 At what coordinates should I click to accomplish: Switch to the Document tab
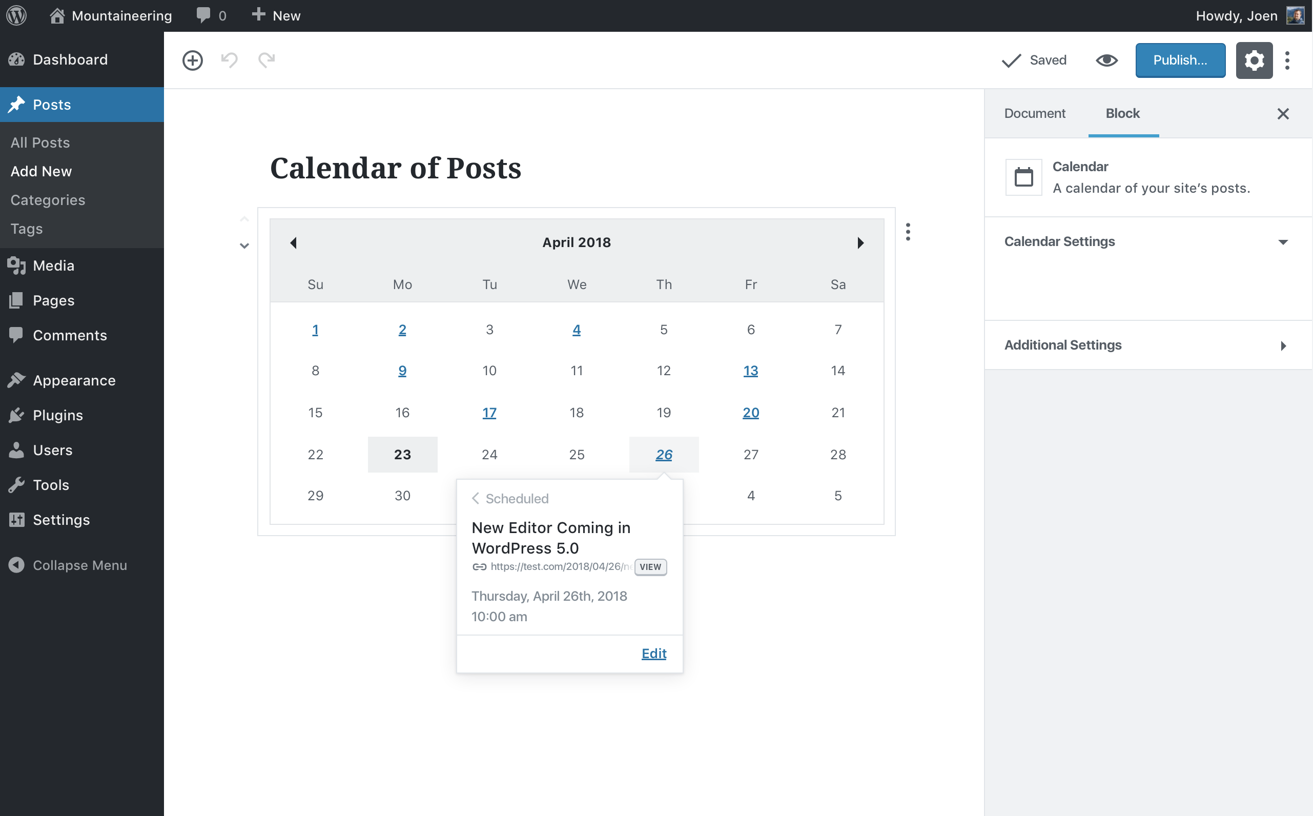click(1034, 113)
